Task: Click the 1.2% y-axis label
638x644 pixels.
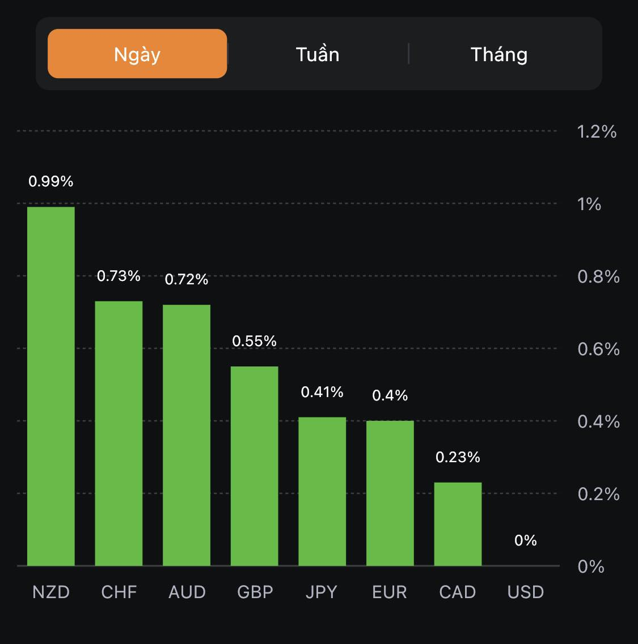Action: (x=597, y=131)
